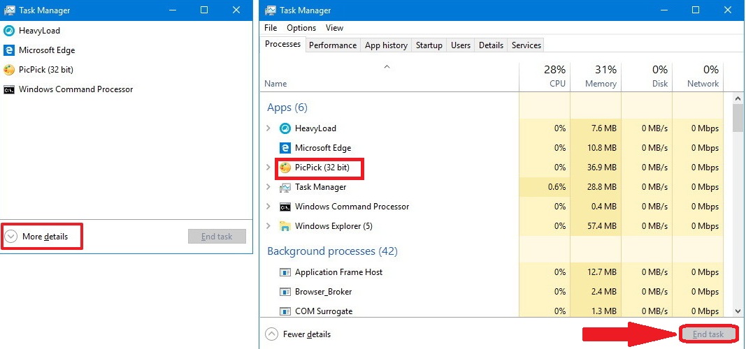This screenshot has height=349, width=746.
Task: Select the Windows Explorer folder icon
Action: (x=285, y=226)
